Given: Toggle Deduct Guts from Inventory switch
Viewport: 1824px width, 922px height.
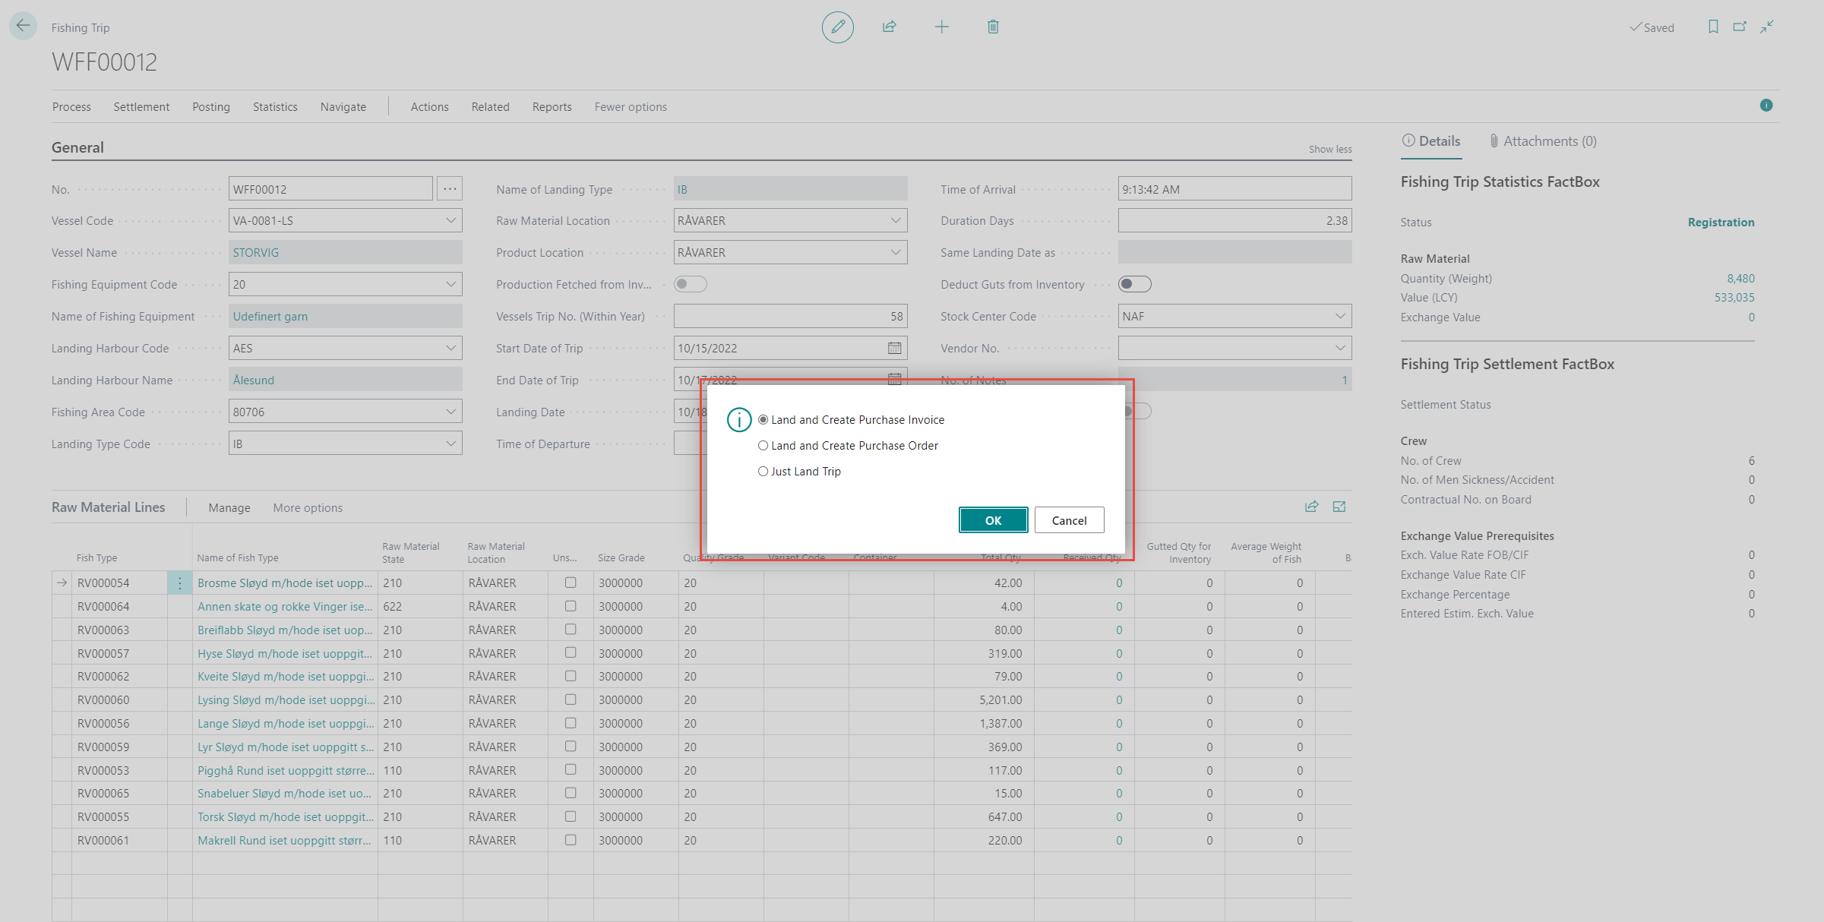Looking at the screenshot, I should click(1134, 284).
